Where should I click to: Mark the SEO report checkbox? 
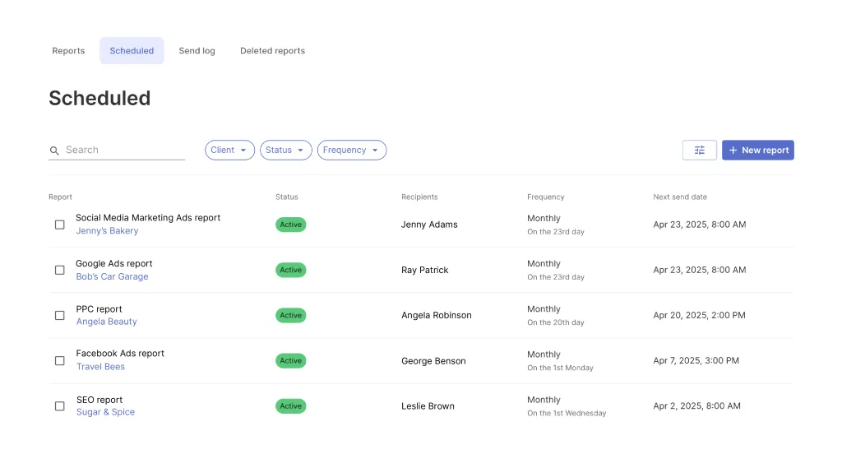click(x=59, y=406)
